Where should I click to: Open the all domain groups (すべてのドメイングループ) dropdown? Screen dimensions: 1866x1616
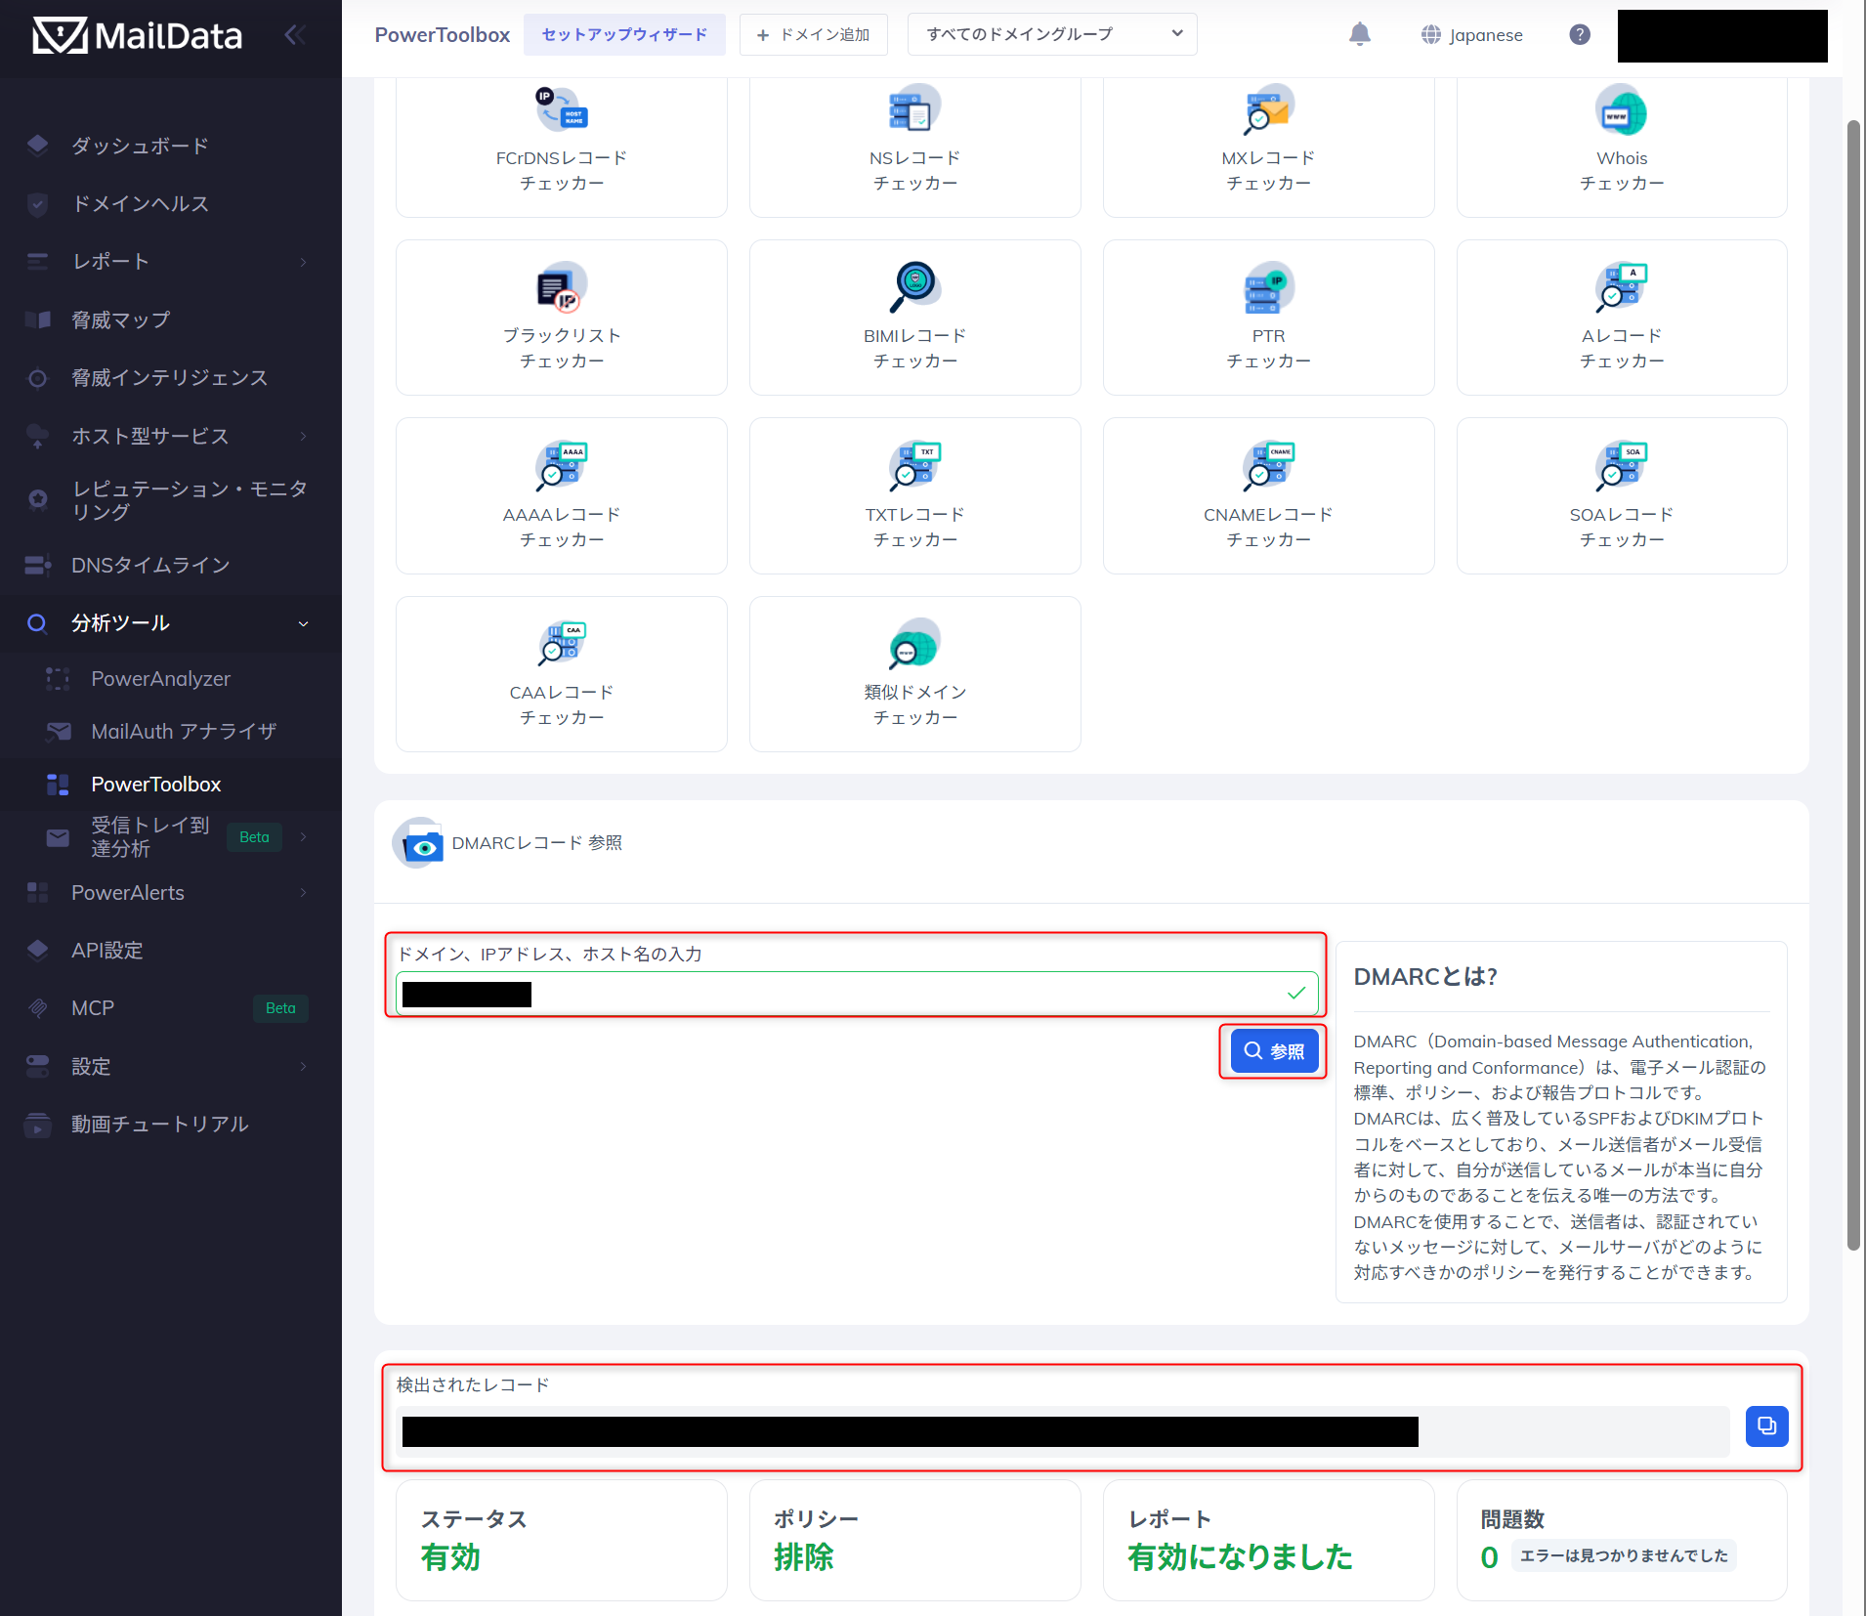coord(1052,34)
